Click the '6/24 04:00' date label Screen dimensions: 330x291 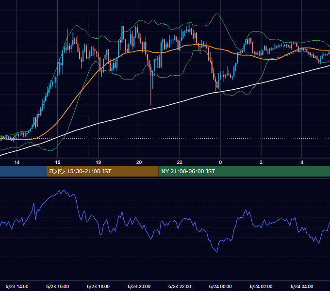[x=302, y=286]
